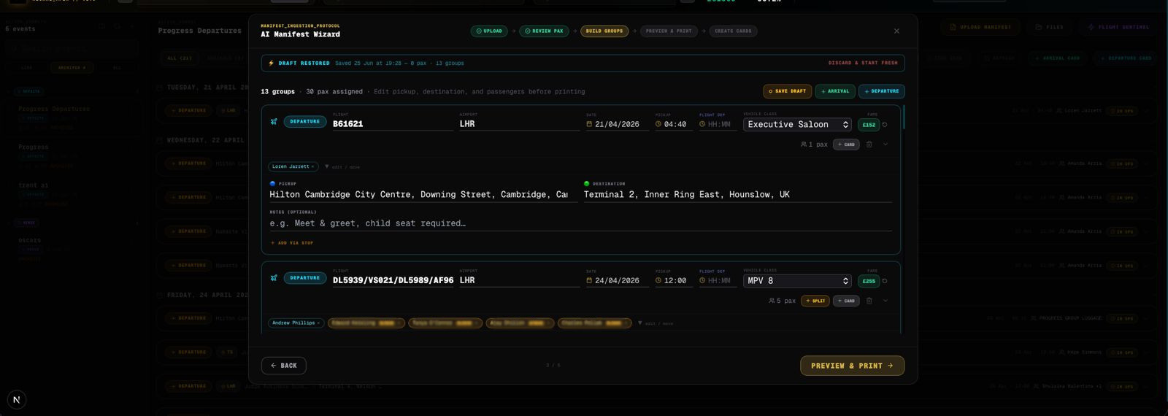Click £255 fare badge

(x=869, y=281)
